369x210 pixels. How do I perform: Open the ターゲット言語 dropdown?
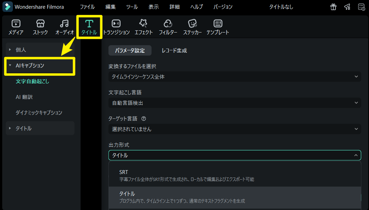[x=235, y=129]
